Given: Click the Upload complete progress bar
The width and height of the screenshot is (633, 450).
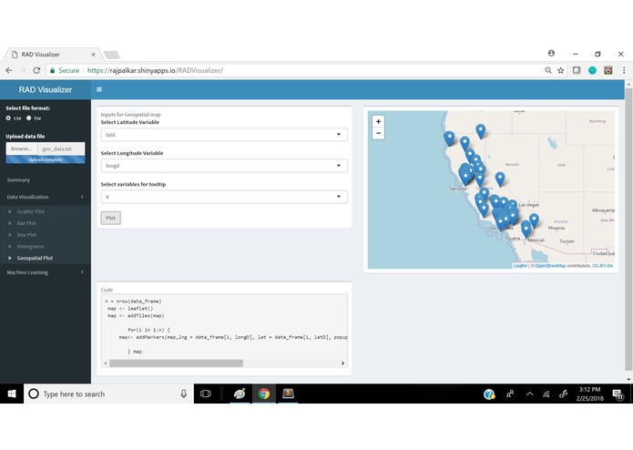Looking at the screenshot, I should click(46, 159).
